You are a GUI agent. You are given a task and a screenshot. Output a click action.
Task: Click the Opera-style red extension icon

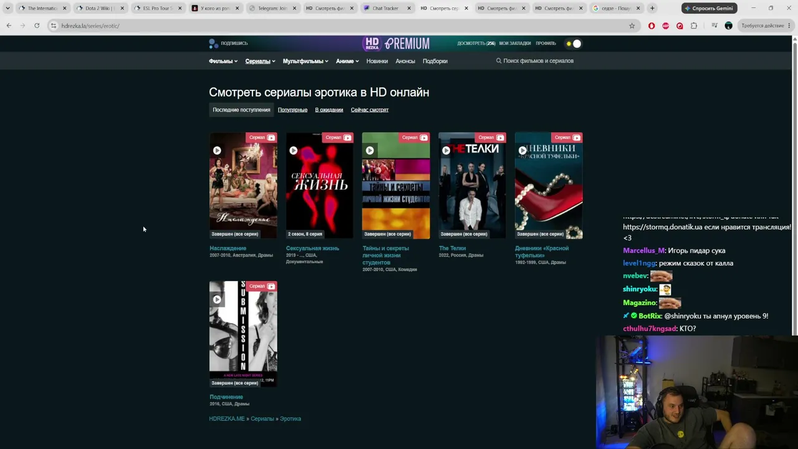pos(651,26)
